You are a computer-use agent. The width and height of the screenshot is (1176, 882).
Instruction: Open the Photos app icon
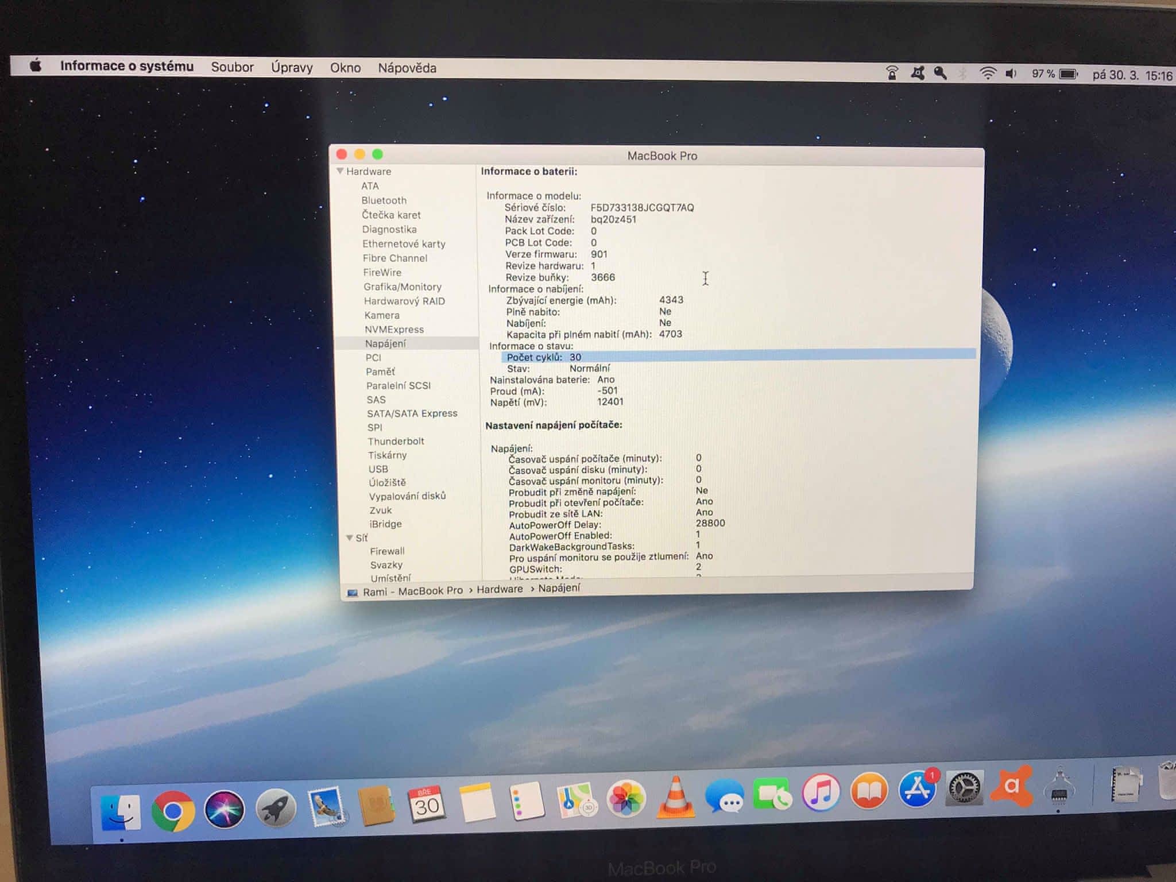point(626,799)
